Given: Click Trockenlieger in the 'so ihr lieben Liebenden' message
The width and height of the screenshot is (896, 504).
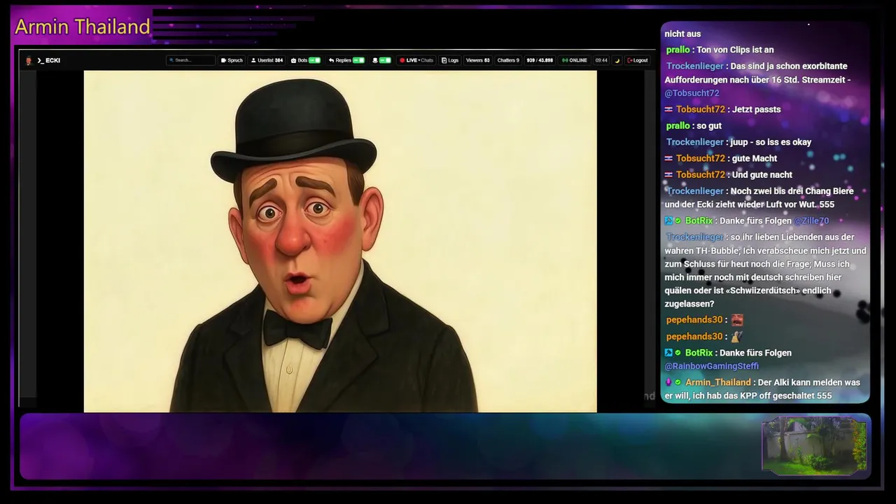Looking at the screenshot, I should 695,237.
